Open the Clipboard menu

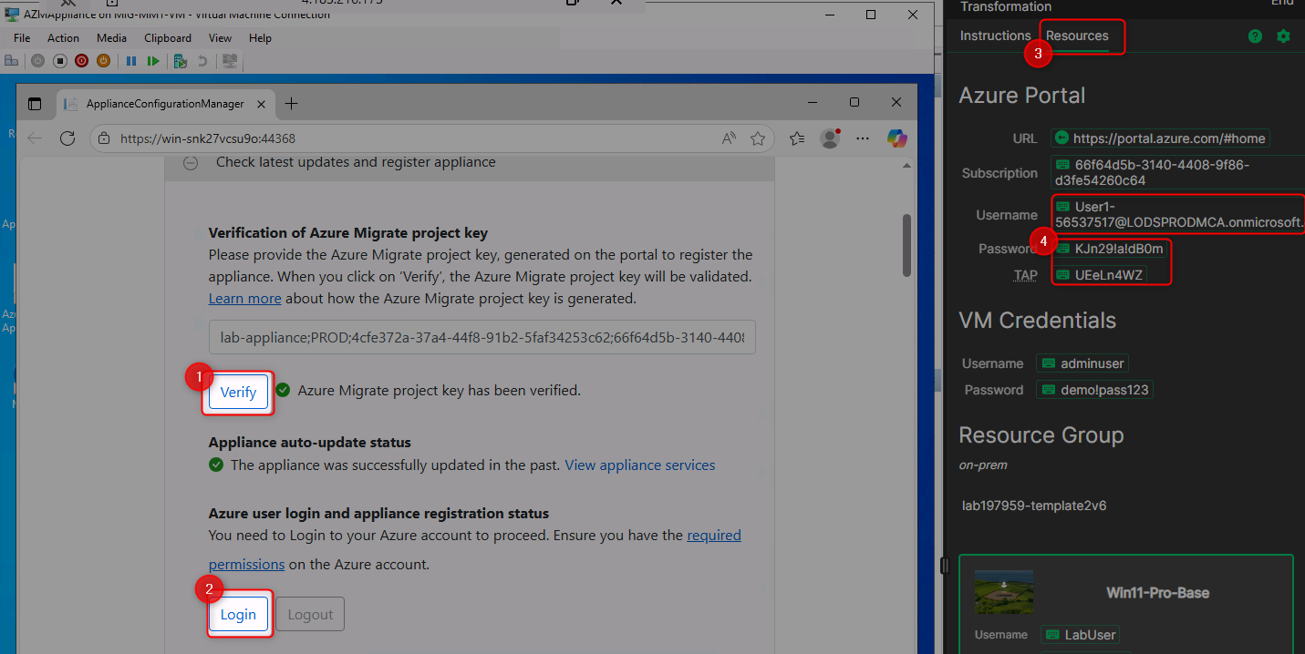pos(168,38)
